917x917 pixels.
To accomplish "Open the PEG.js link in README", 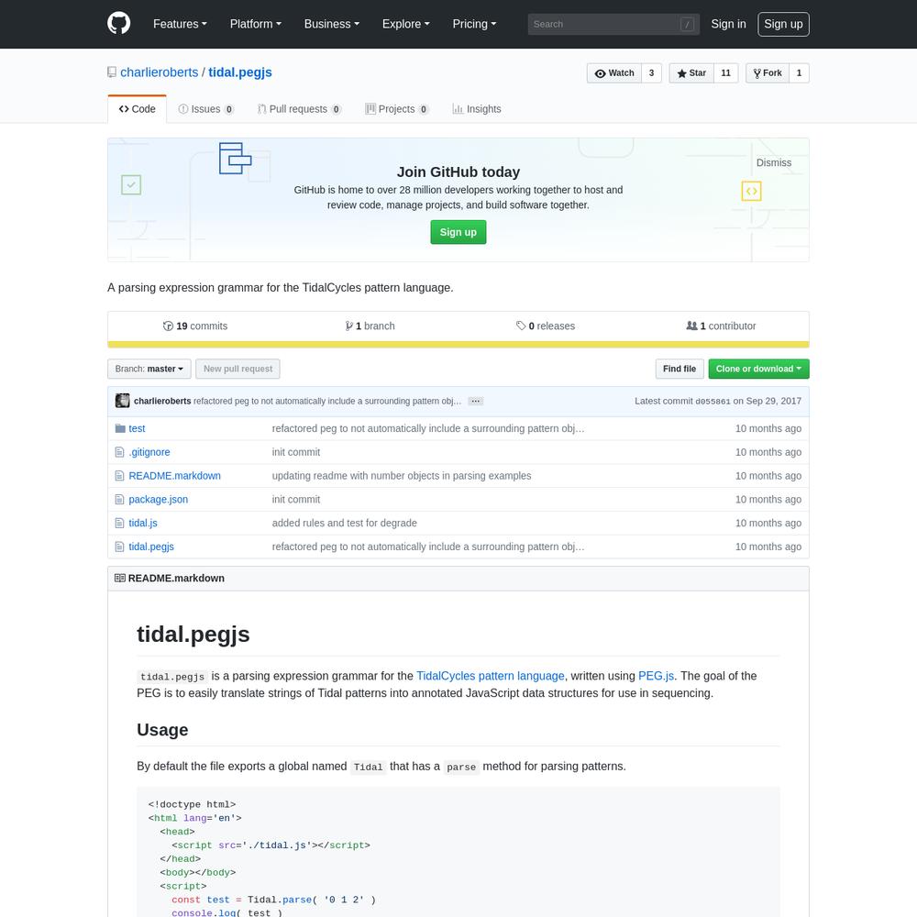I will point(657,676).
